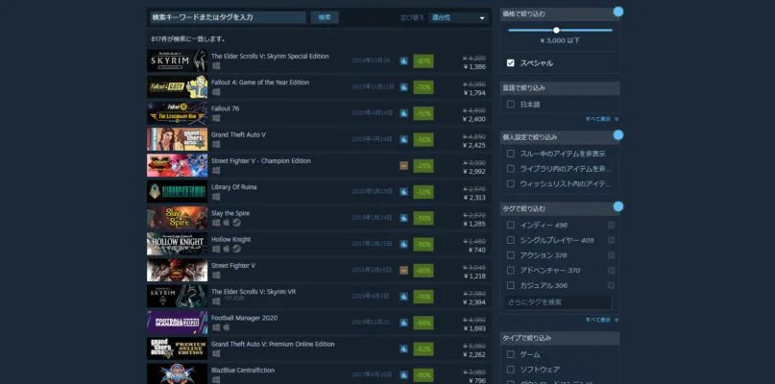The width and height of the screenshot is (775, 384).
Task: Click the keyword search input field
Action: [228, 17]
